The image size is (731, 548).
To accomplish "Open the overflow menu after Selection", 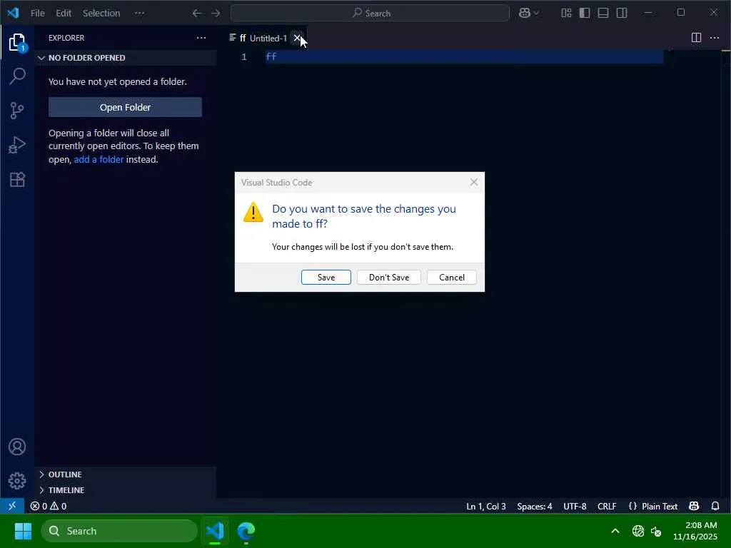I will point(139,13).
